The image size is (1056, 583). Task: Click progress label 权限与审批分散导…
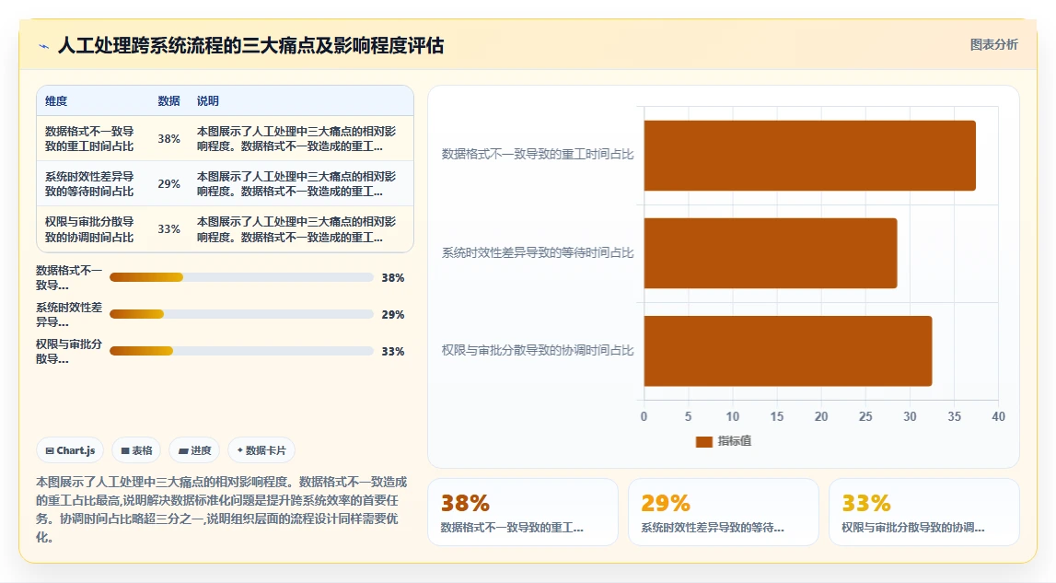coord(69,351)
